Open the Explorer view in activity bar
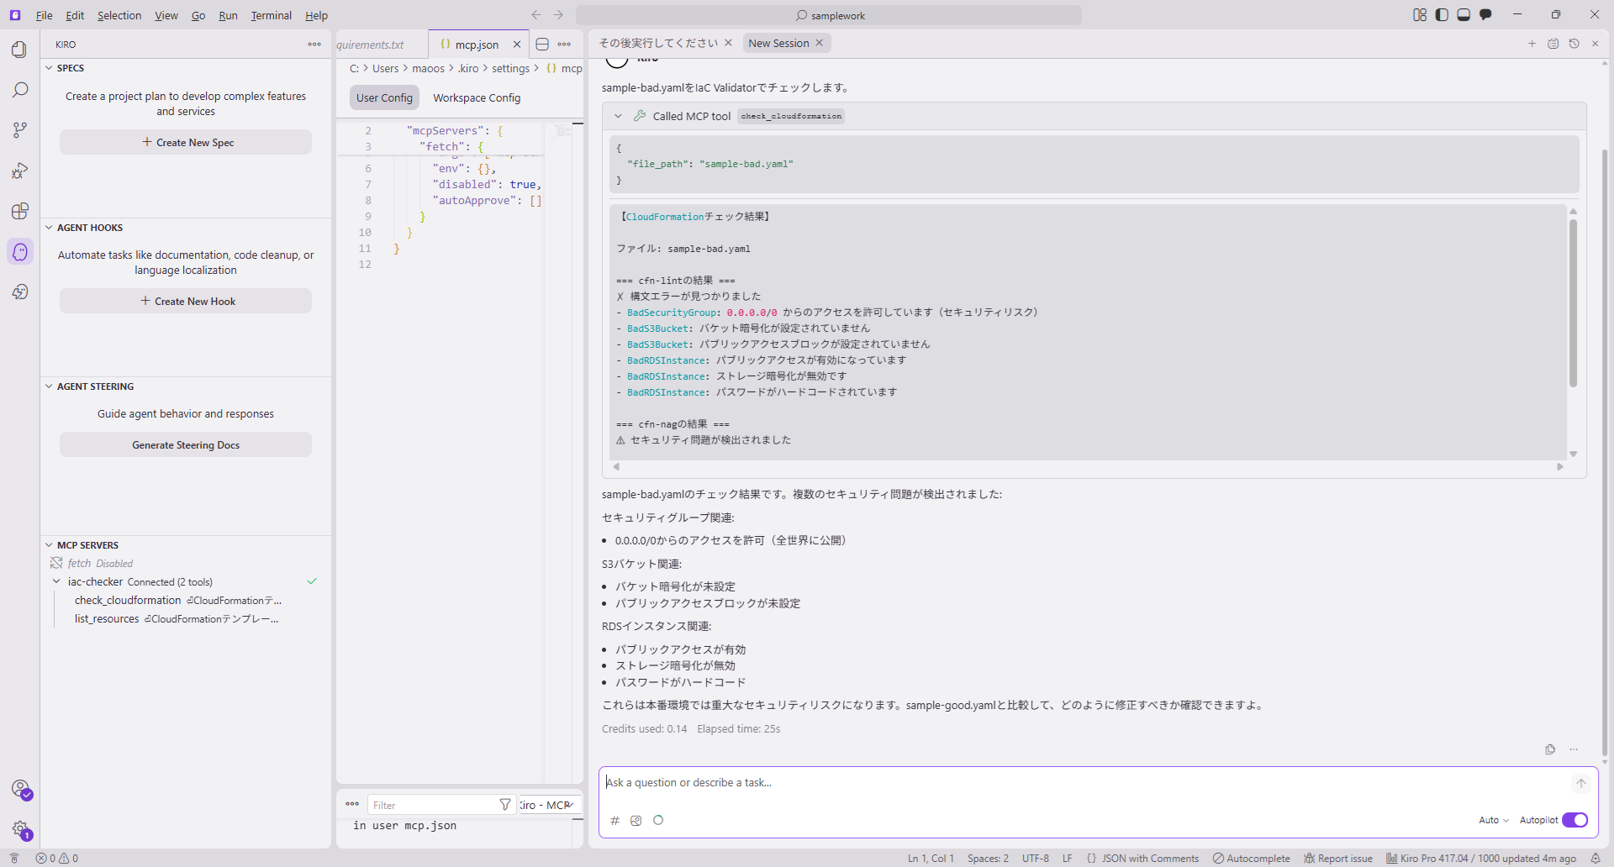The width and height of the screenshot is (1614, 867). coord(19,50)
